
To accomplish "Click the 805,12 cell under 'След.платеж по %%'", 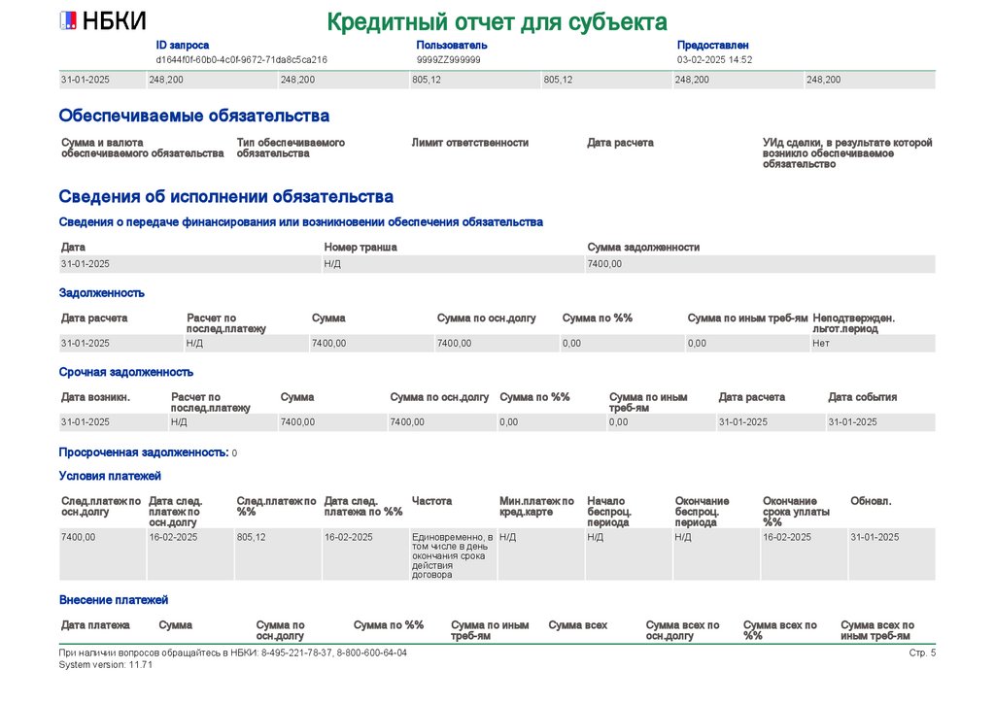I will 278,554.
